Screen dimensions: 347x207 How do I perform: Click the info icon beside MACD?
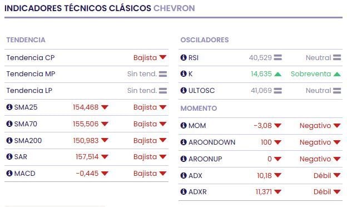(9, 174)
